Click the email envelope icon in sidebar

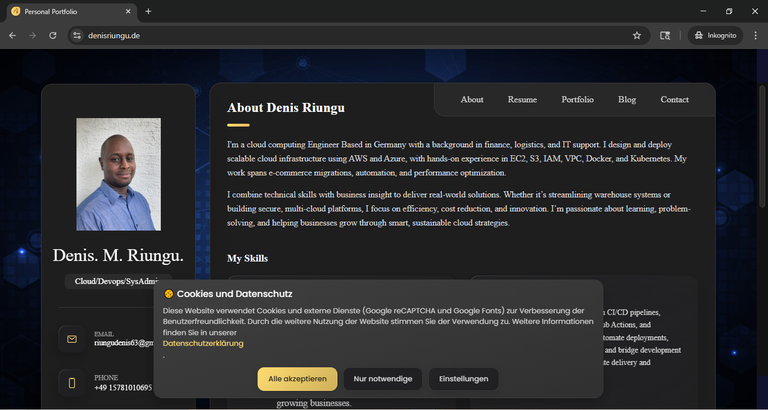(x=72, y=339)
